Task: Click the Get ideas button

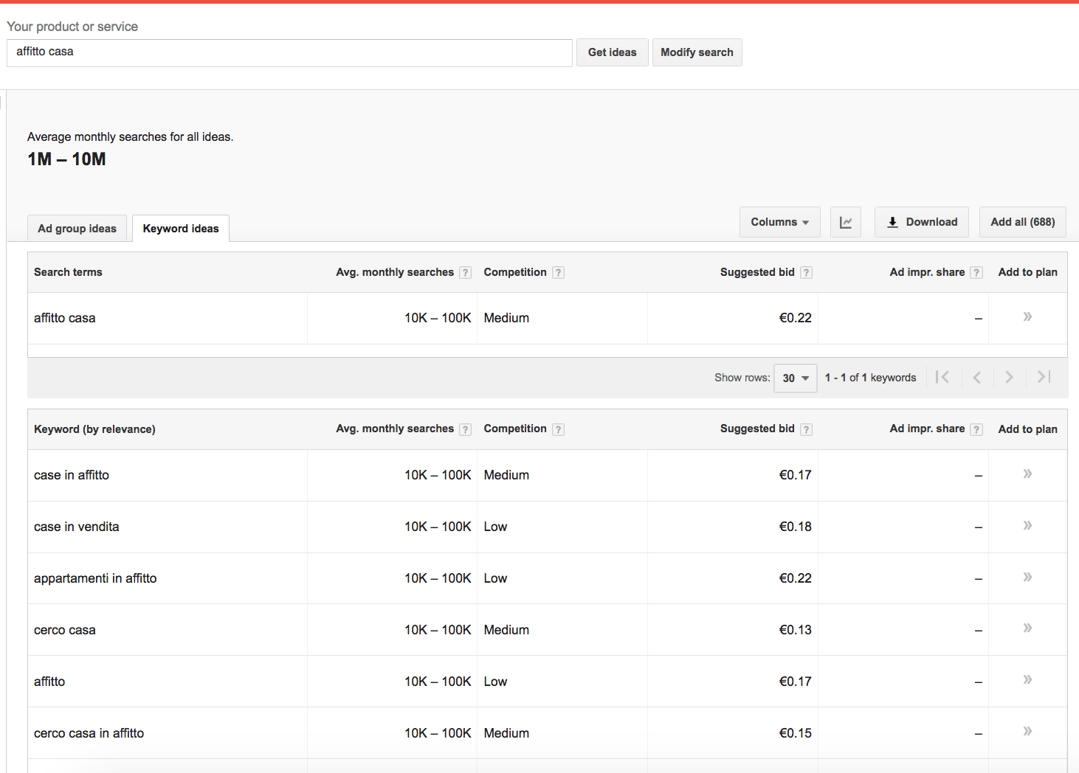Action: tap(613, 52)
